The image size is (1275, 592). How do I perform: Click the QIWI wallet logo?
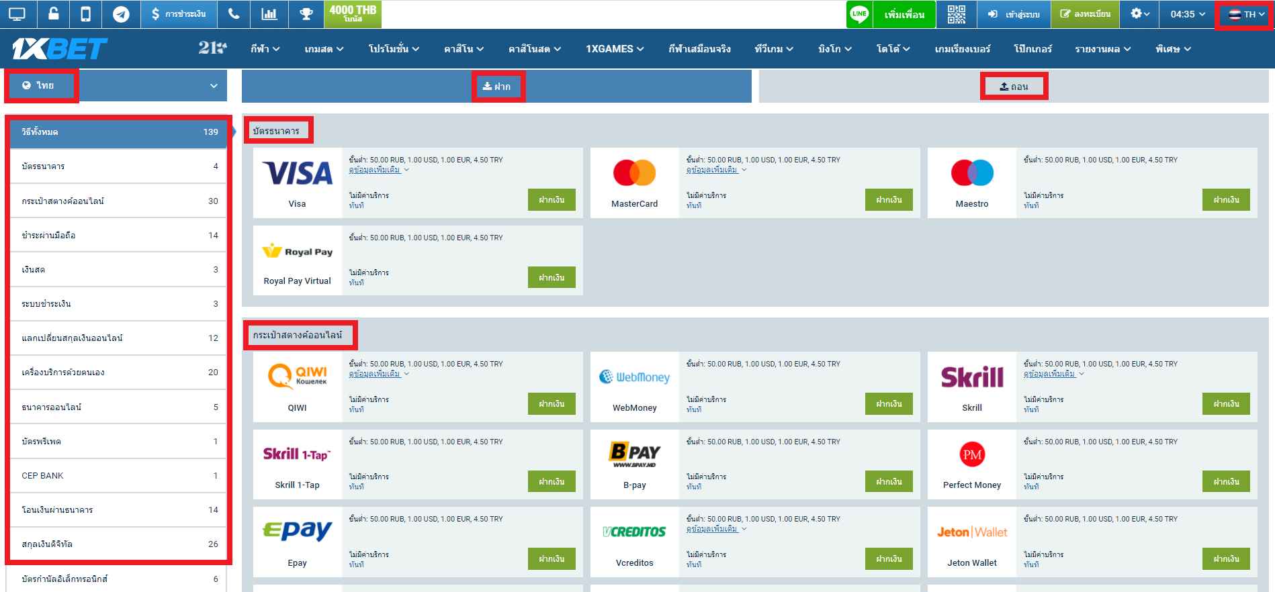click(x=298, y=377)
